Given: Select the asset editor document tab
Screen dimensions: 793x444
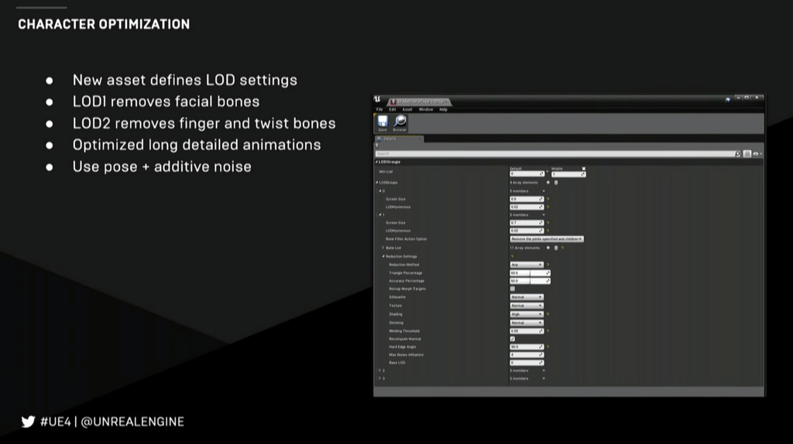Looking at the screenshot, I should pyautogui.click(x=419, y=101).
